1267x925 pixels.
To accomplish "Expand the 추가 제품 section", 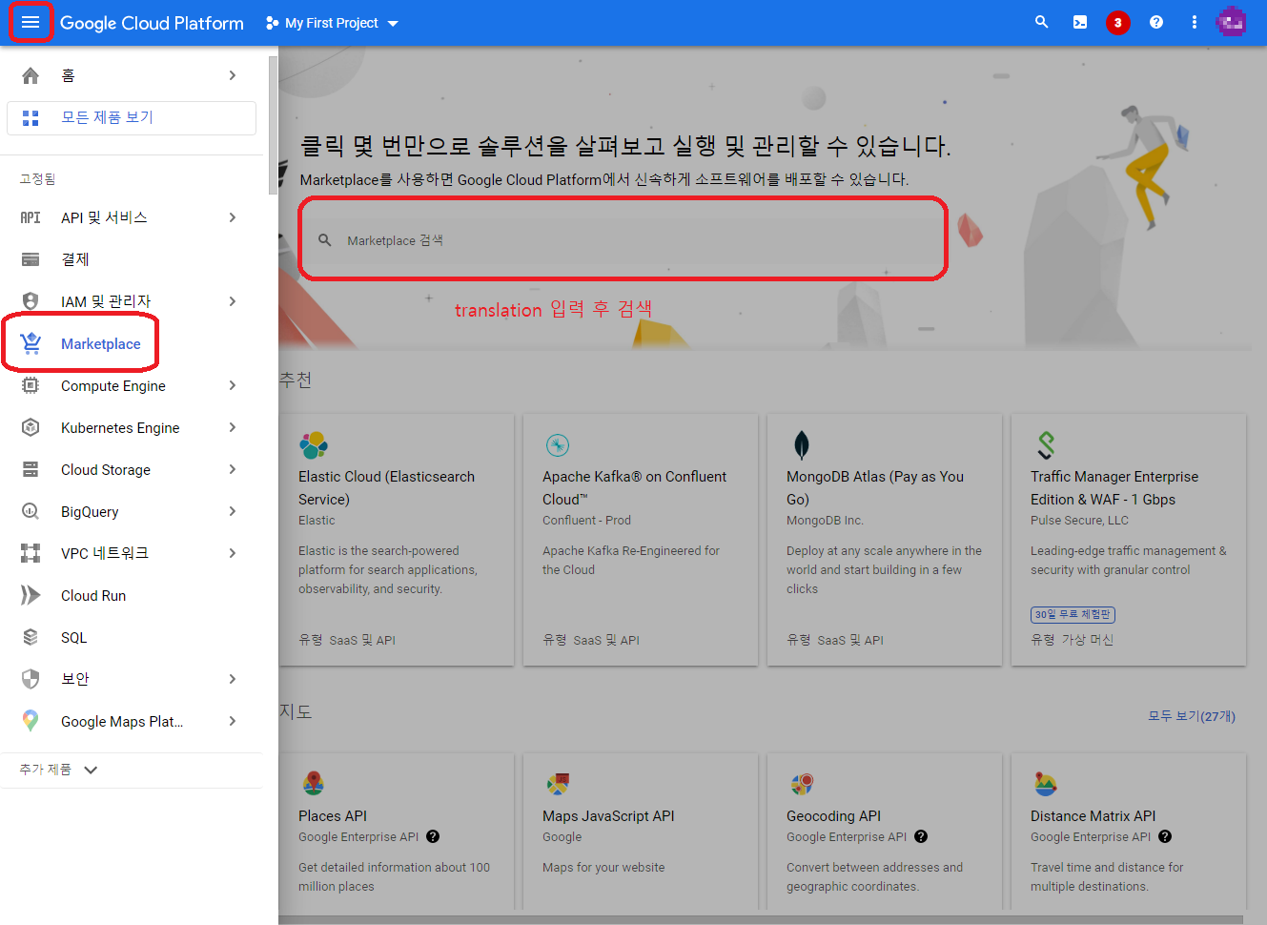I will [59, 770].
